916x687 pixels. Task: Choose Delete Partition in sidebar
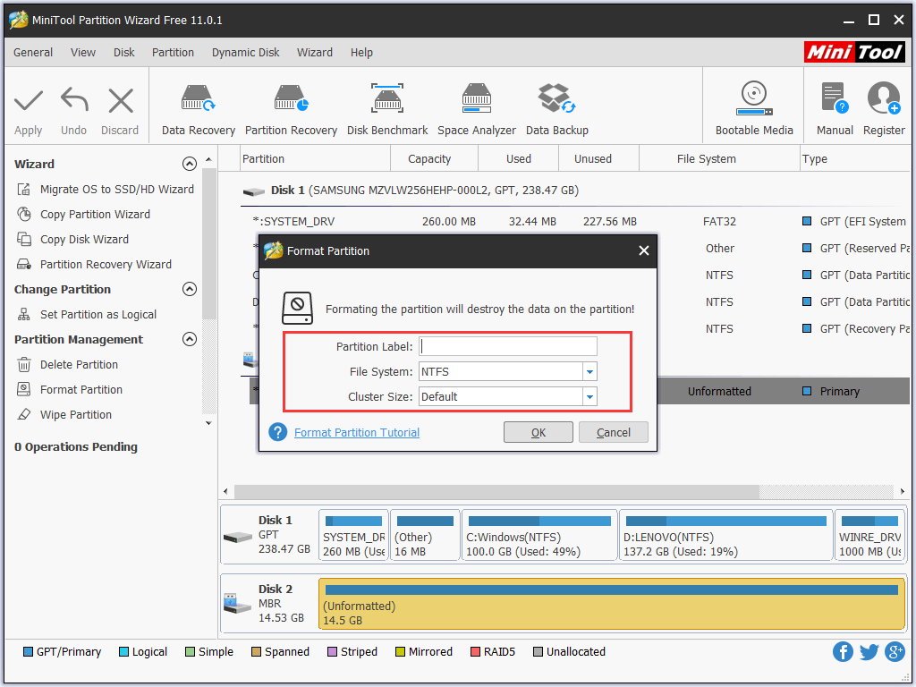[x=68, y=365]
